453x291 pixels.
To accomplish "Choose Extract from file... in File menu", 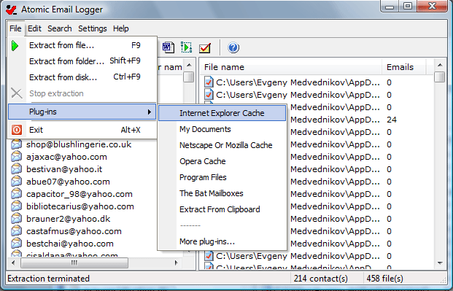I will (x=82, y=45).
